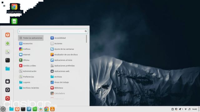Launch Firefox from the bottom panel
The height and width of the screenshot is (112, 200).
tap(17, 109)
